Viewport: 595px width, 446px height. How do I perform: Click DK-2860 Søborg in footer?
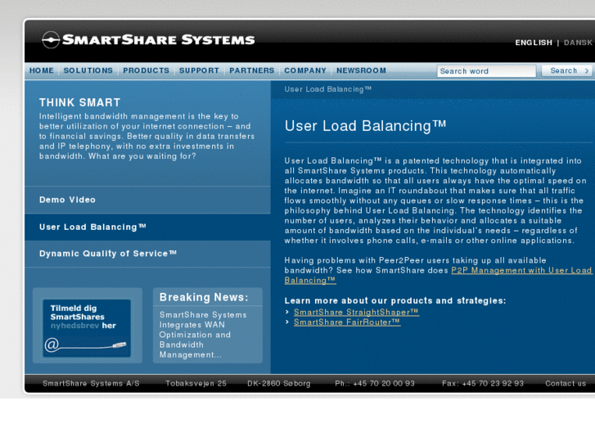pos(279,383)
